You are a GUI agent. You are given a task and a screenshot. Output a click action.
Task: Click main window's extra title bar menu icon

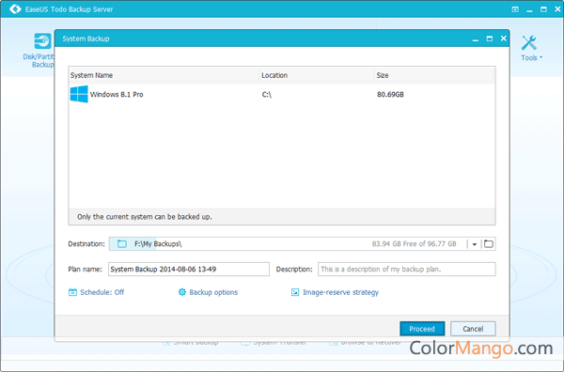coord(515,9)
